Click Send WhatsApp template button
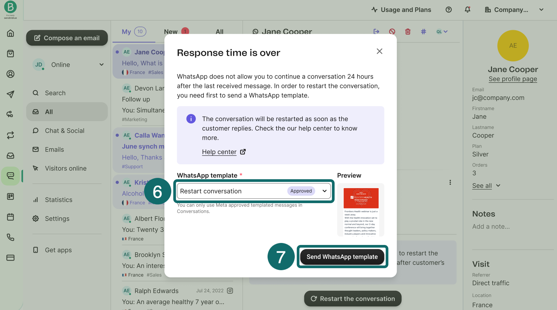 (x=342, y=257)
